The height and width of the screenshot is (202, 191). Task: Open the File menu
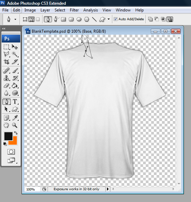click(x=5, y=10)
